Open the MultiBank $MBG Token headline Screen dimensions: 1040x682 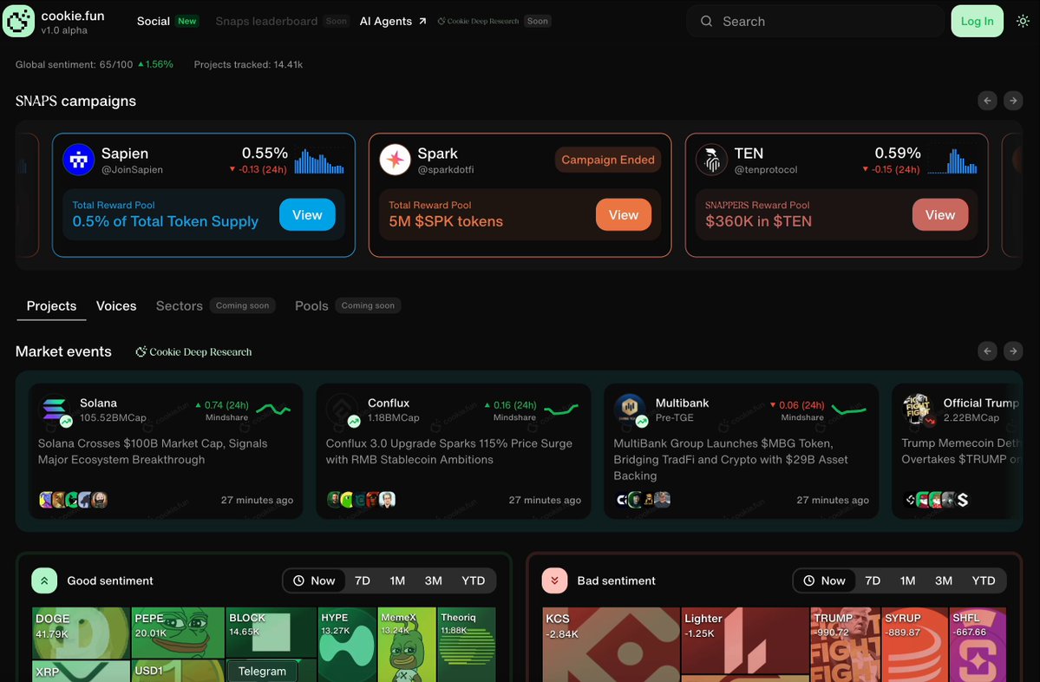pos(731,459)
